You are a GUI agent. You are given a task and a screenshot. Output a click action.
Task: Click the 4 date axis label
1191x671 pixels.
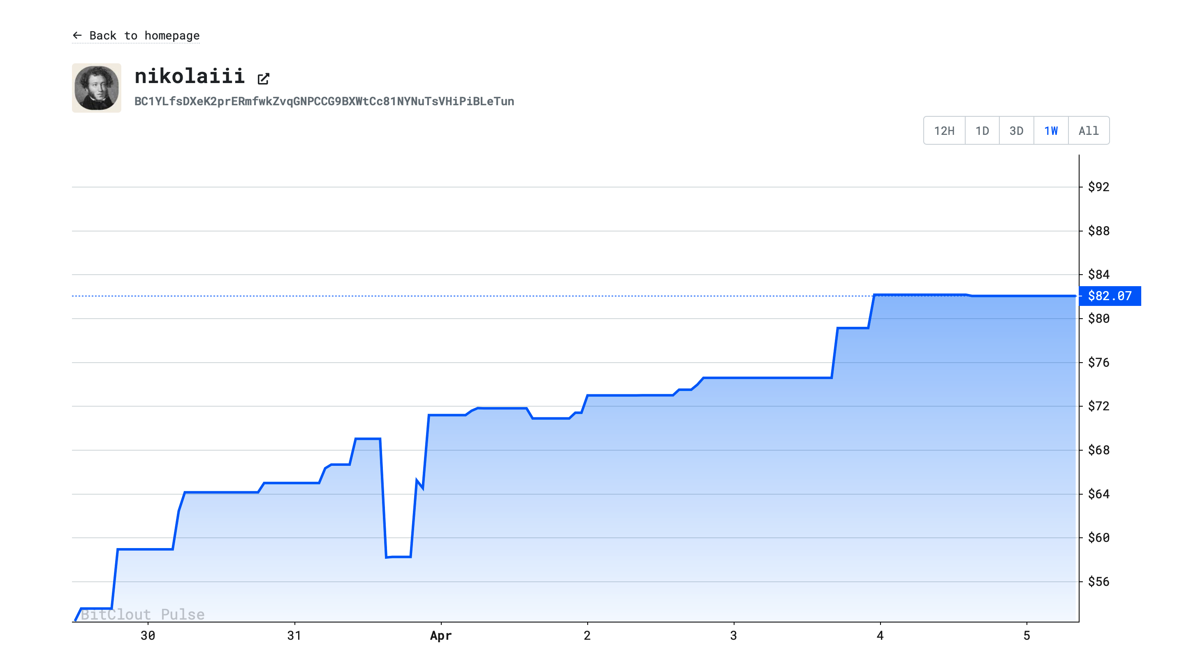(x=880, y=635)
